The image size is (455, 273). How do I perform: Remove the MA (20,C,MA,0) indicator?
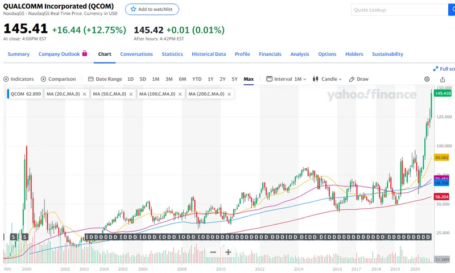pos(84,94)
